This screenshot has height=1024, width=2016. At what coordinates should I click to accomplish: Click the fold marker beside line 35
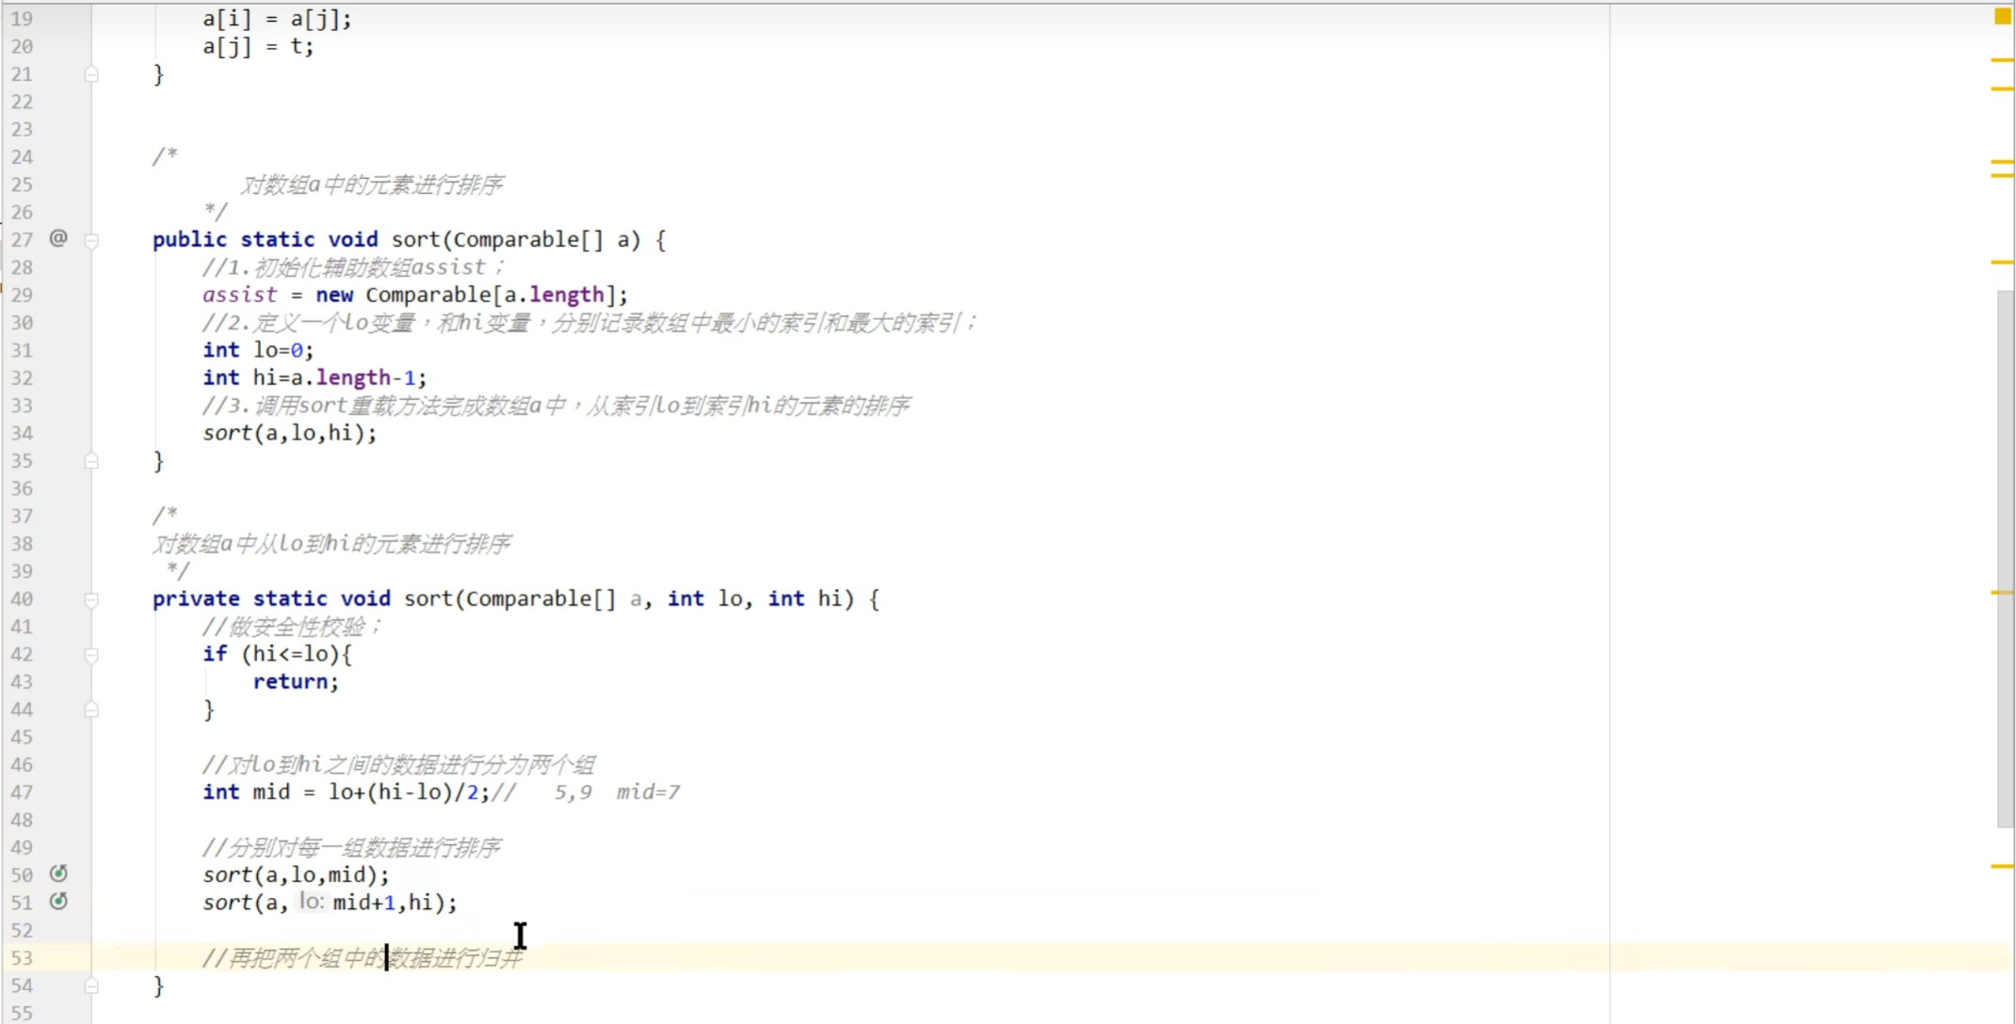tap(92, 460)
